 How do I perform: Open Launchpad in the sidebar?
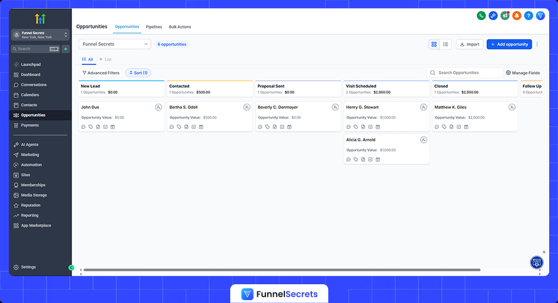coord(40,64)
